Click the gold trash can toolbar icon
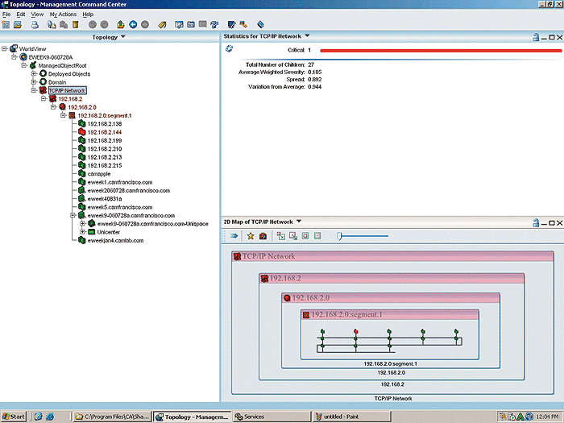Image resolution: width=564 pixels, height=423 pixels. pos(75,24)
